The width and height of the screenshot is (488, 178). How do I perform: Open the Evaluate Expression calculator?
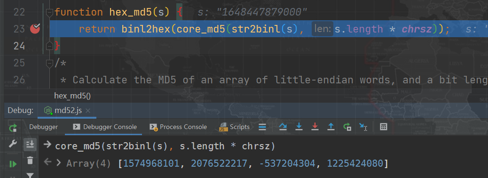(x=384, y=127)
